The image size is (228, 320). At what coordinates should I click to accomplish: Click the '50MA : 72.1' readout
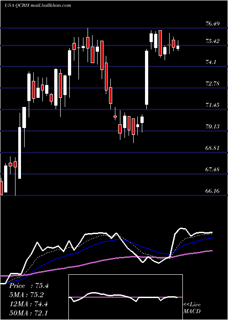(28, 313)
